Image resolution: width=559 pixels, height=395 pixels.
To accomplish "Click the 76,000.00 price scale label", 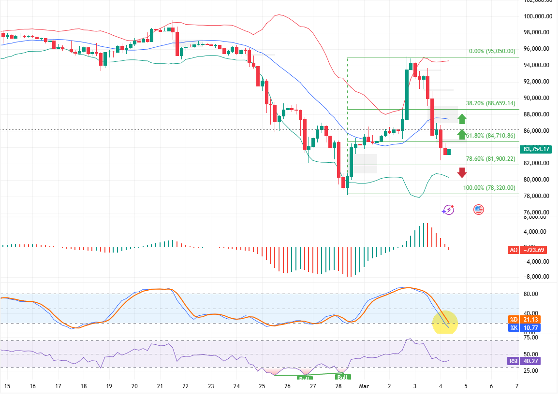I will tap(537, 212).
